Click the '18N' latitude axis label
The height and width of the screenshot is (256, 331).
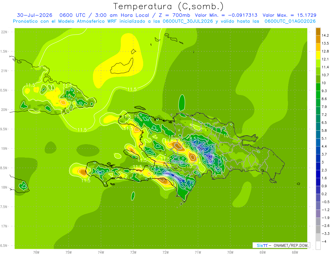pyautogui.click(x=4, y=188)
